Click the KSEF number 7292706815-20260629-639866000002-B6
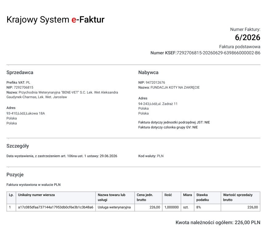Screen dimensions: 273x230 click(x=218, y=53)
